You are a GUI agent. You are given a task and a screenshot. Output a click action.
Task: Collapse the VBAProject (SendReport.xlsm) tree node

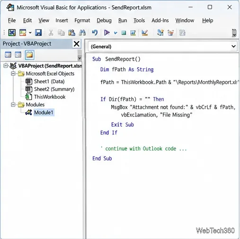[x=6, y=66]
